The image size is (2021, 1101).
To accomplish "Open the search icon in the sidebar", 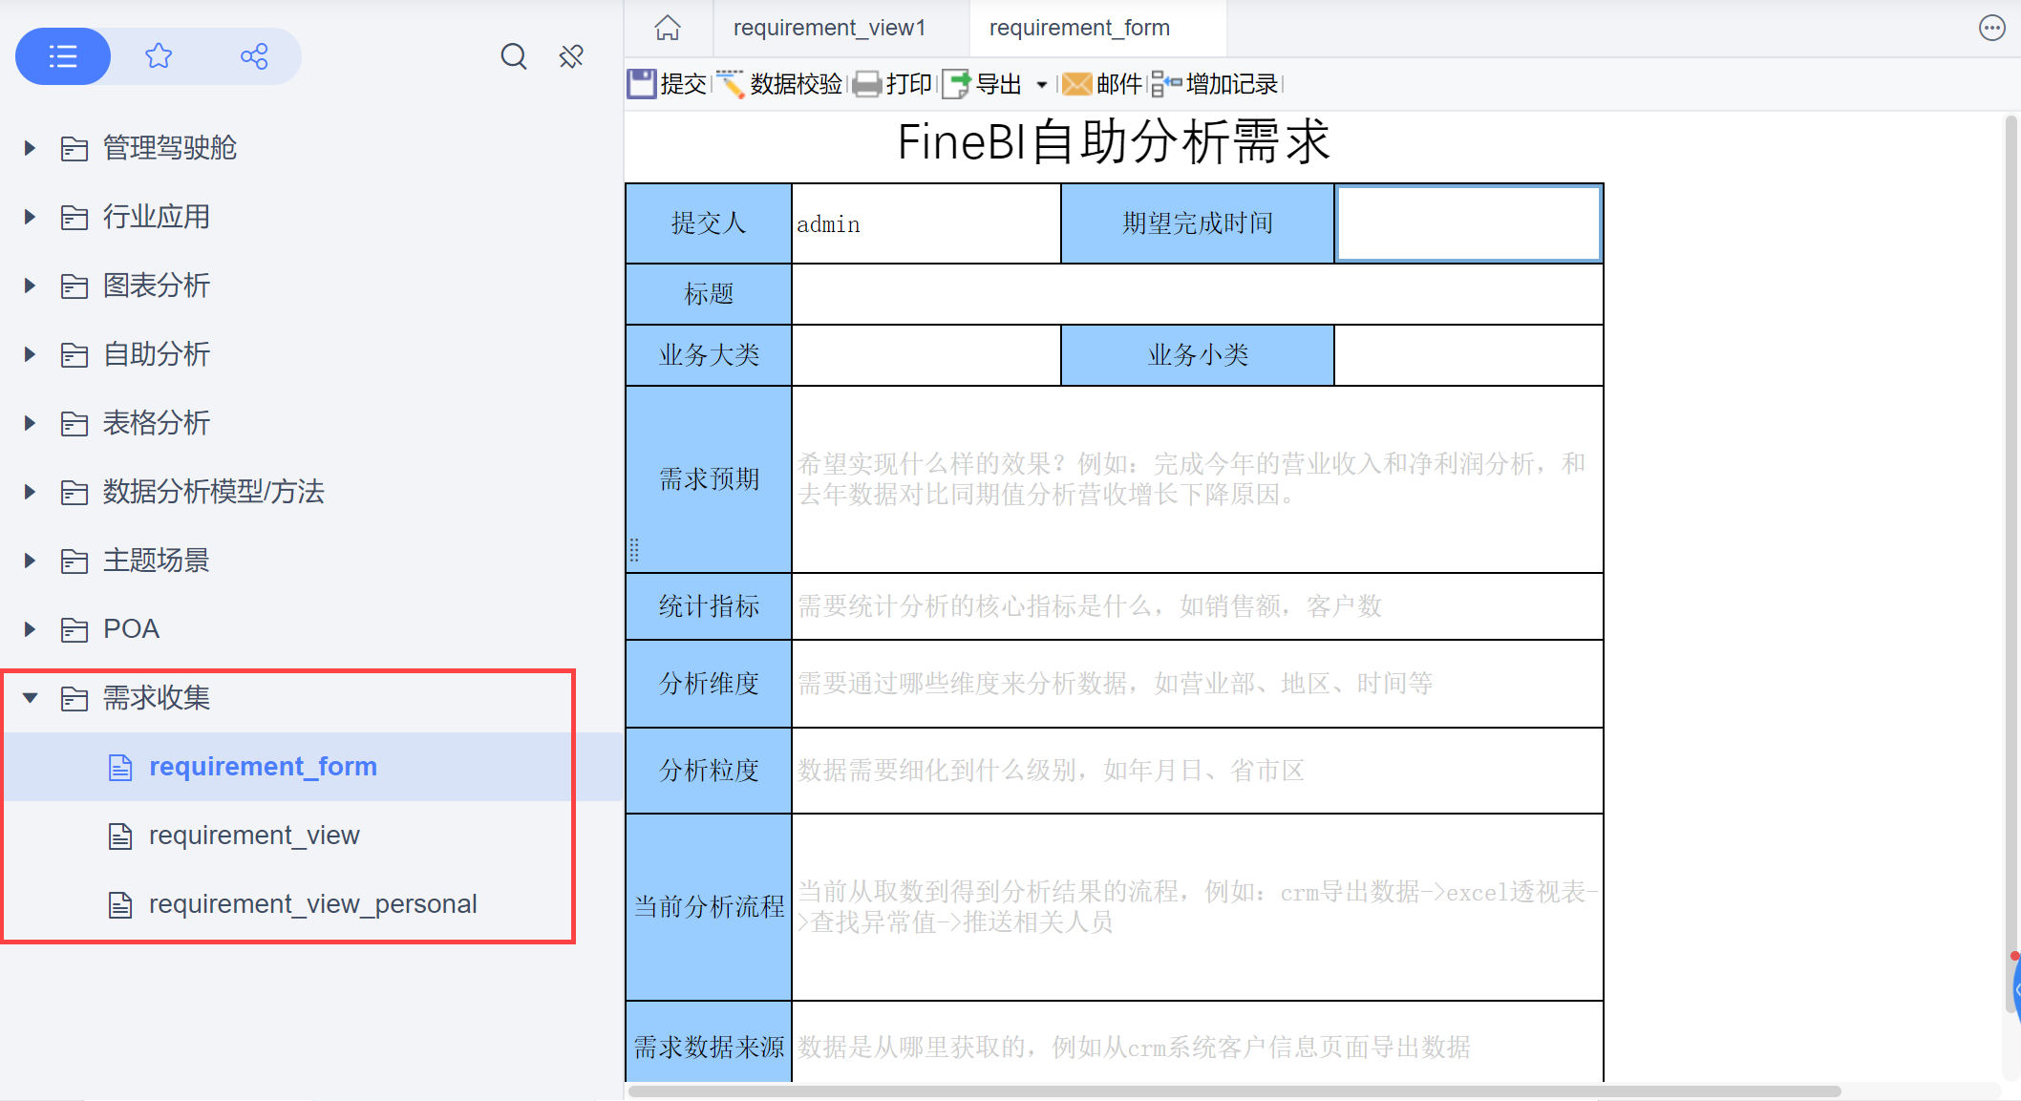I will point(514,56).
